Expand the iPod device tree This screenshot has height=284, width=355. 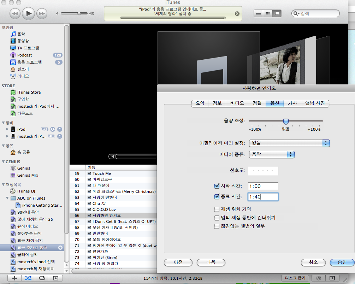click(x=7, y=129)
